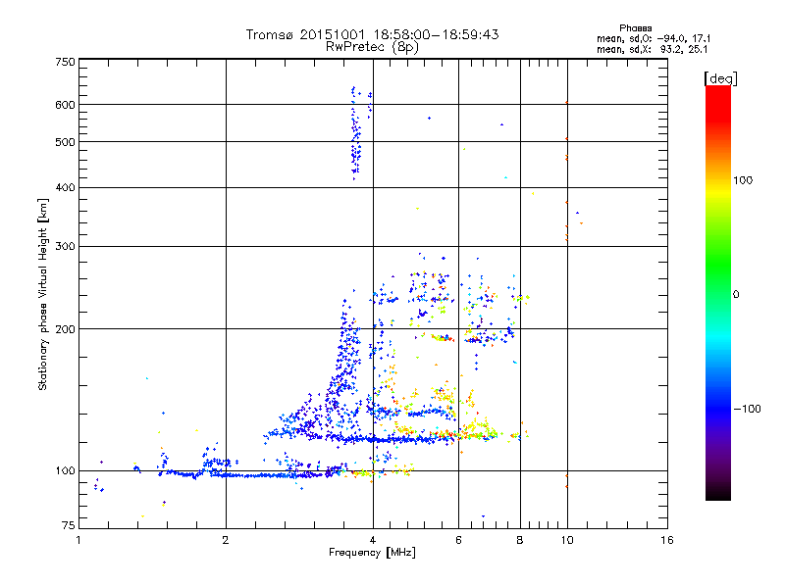Click the y-axis '600' tick label
785x588 pixels.
pyautogui.click(x=65, y=105)
